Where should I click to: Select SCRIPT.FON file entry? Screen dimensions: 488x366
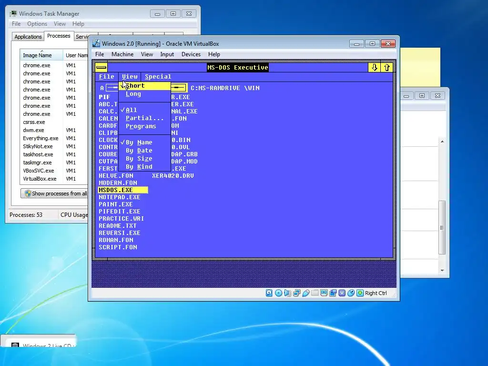[x=118, y=247]
